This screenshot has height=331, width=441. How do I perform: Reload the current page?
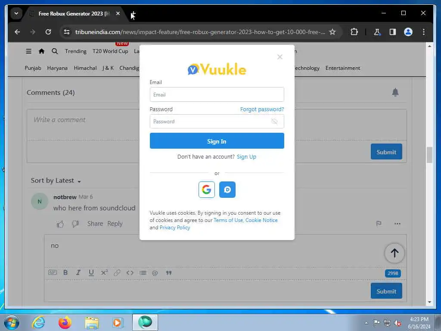48,32
